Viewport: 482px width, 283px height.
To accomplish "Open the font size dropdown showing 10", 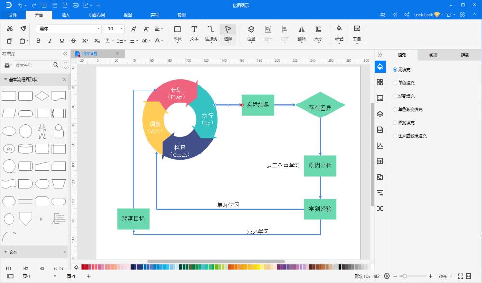I will point(115,29).
